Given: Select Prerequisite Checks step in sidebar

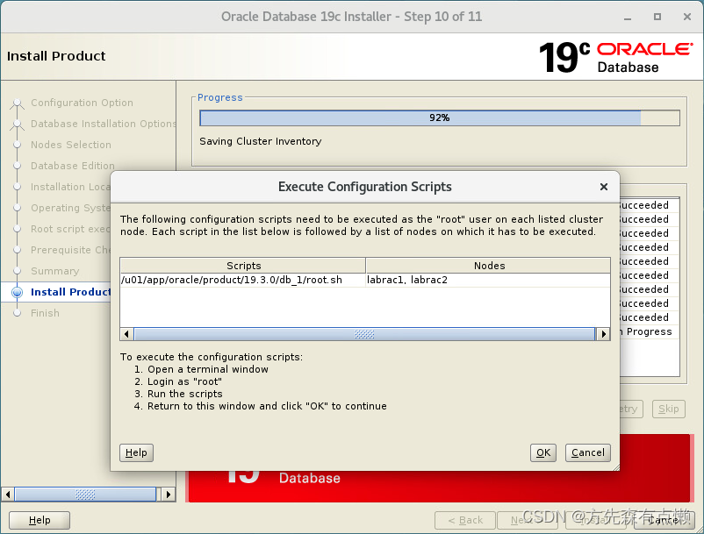Looking at the screenshot, I should tap(70, 250).
